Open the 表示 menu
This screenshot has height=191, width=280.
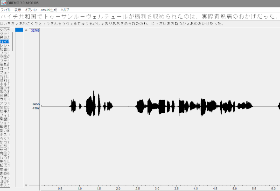pos(18,10)
